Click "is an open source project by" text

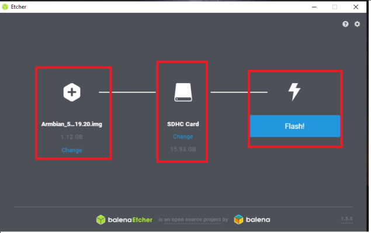[x=193, y=220]
